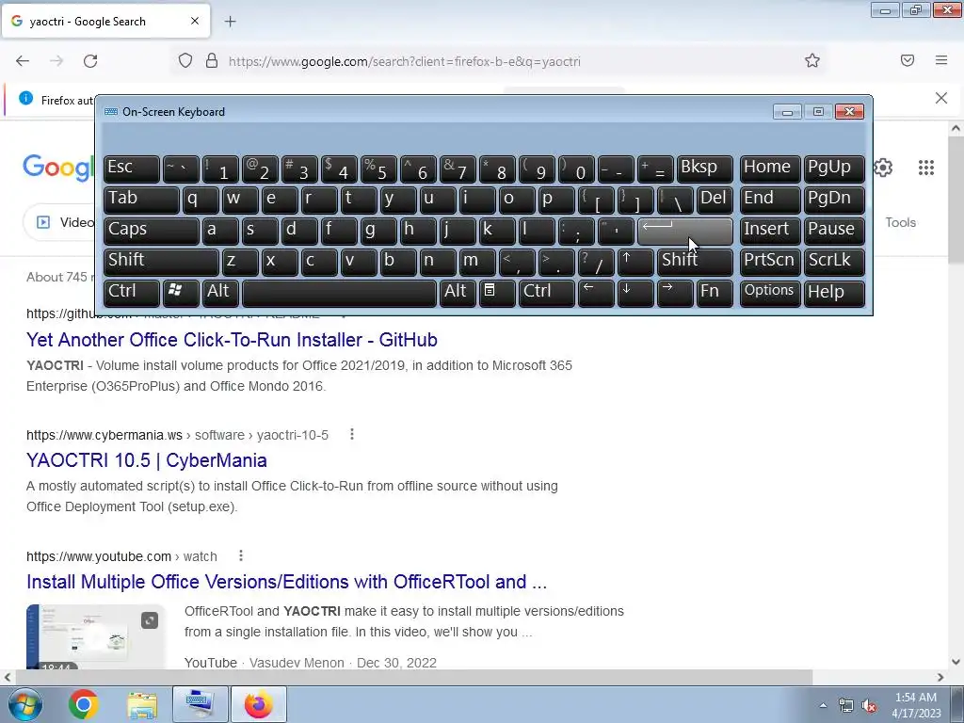Click the right arrow key on keyboard
964x723 pixels.
coord(674,293)
